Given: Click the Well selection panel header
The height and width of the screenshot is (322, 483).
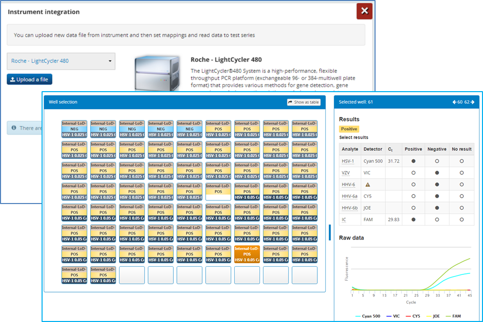Looking at the screenshot, I should pos(185,102).
